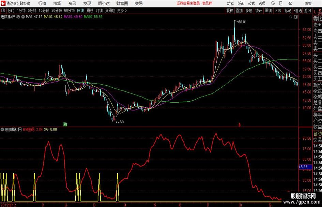Click the BM密码: 2.84 indicator value
322x207 pixels.
click(x=33, y=130)
